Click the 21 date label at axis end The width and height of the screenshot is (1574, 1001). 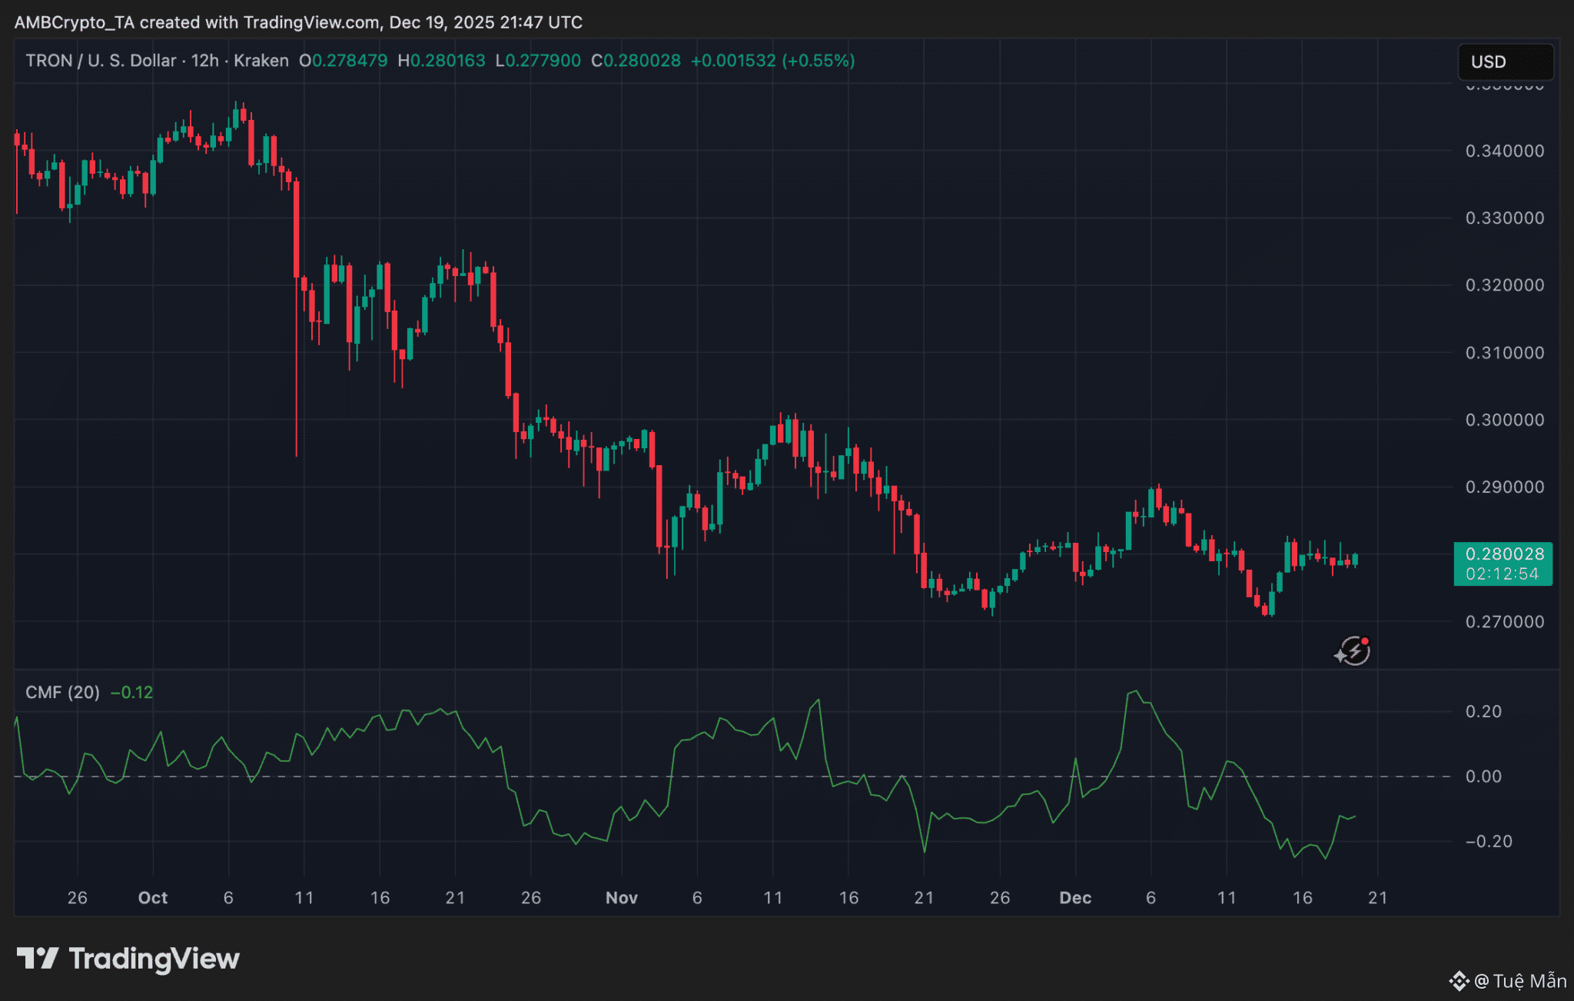pyautogui.click(x=1377, y=897)
